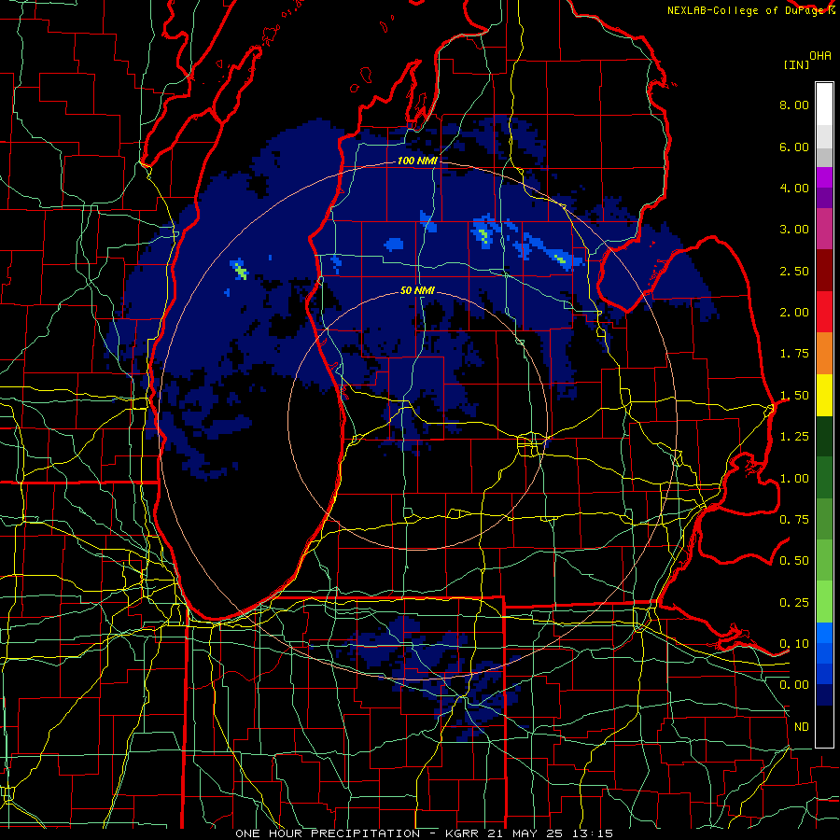Click the 4.00 legend value

click(794, 188)
